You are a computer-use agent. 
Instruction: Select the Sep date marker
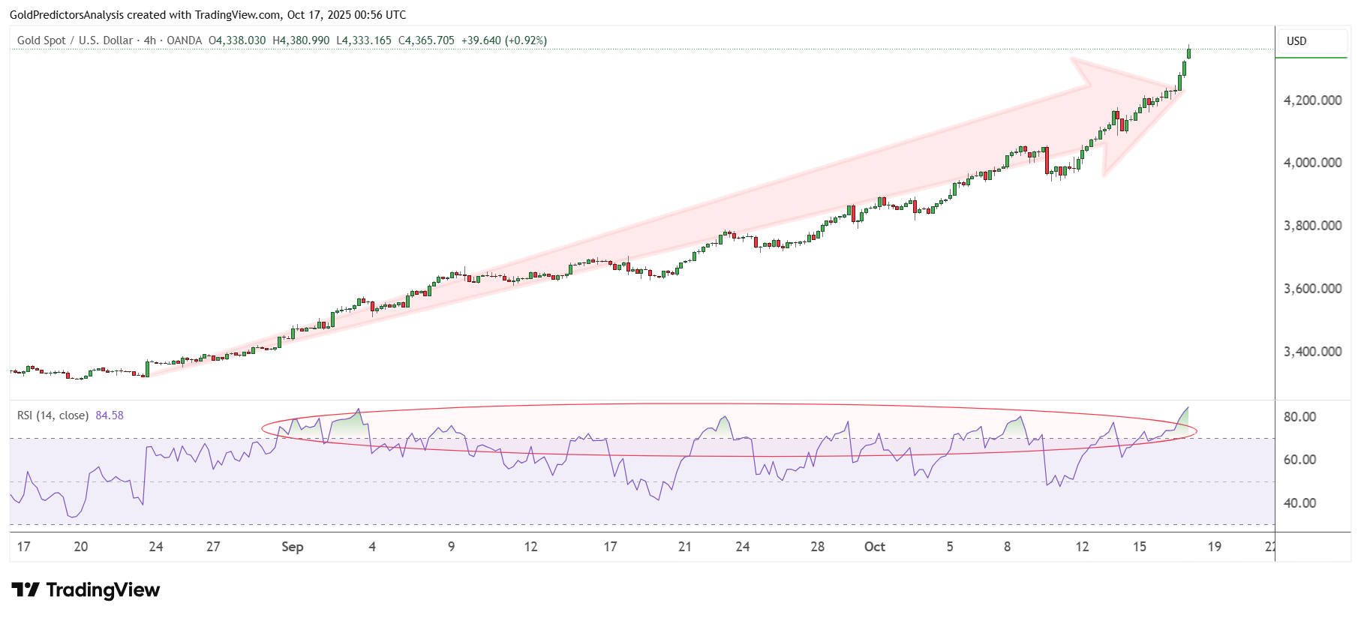point(292,547)
